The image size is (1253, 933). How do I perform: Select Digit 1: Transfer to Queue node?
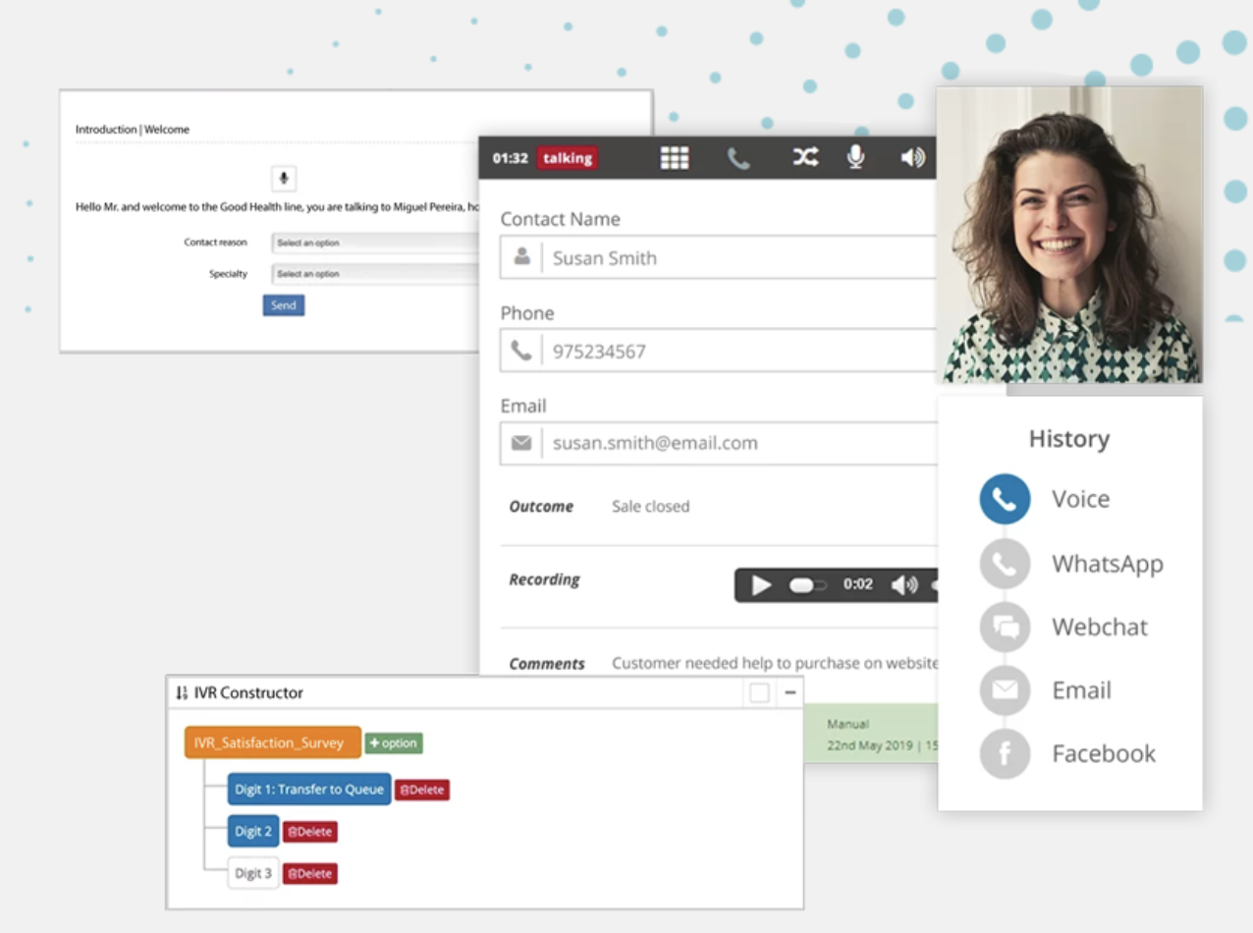[309, 790]
